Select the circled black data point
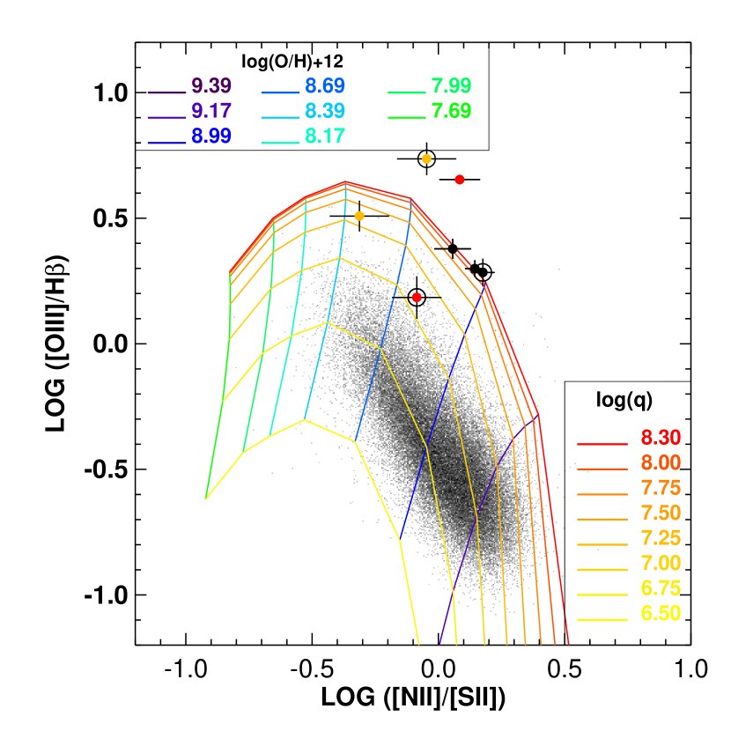The image size is (731, 731). point(483,272)
